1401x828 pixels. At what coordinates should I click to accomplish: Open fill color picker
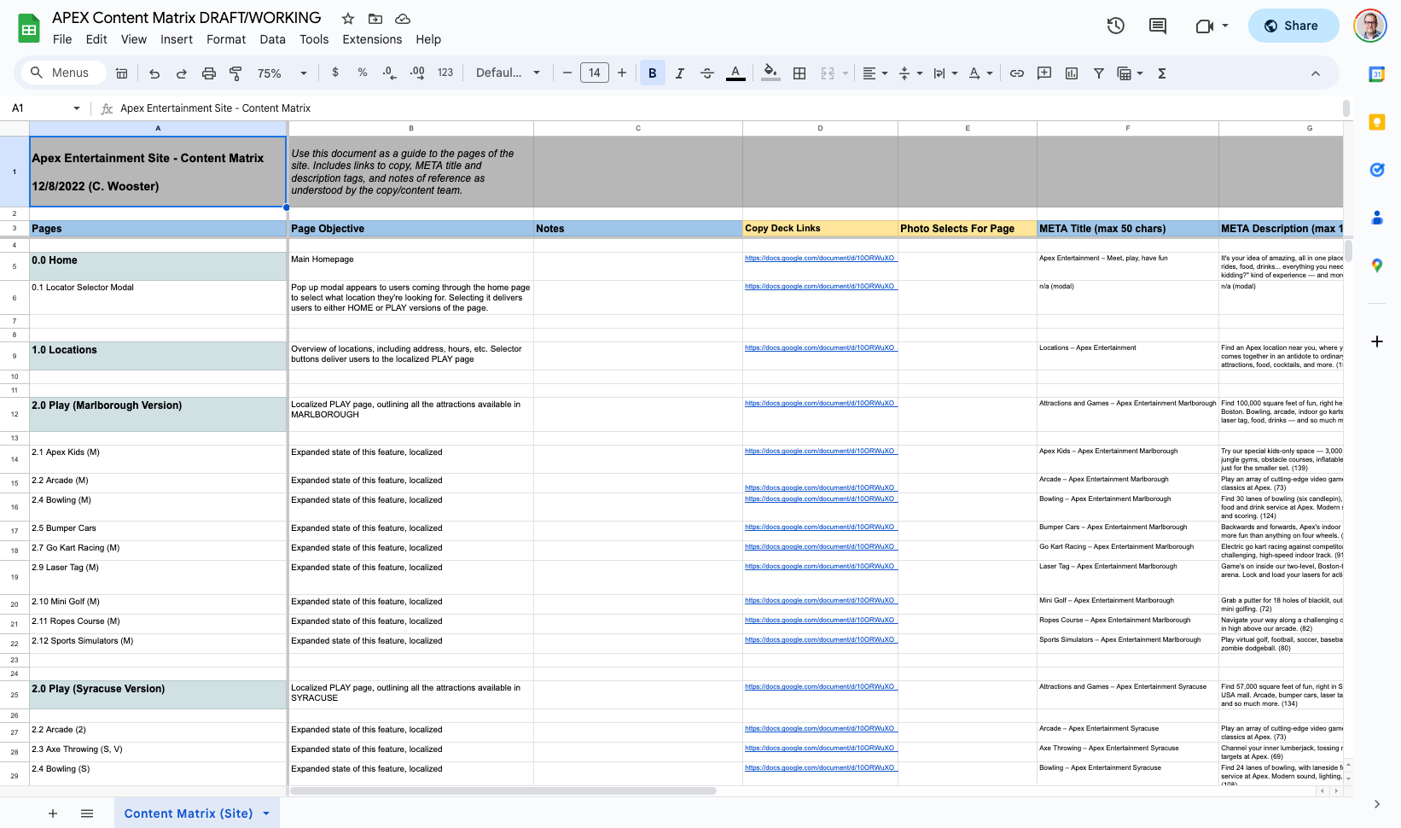(770, 73)
